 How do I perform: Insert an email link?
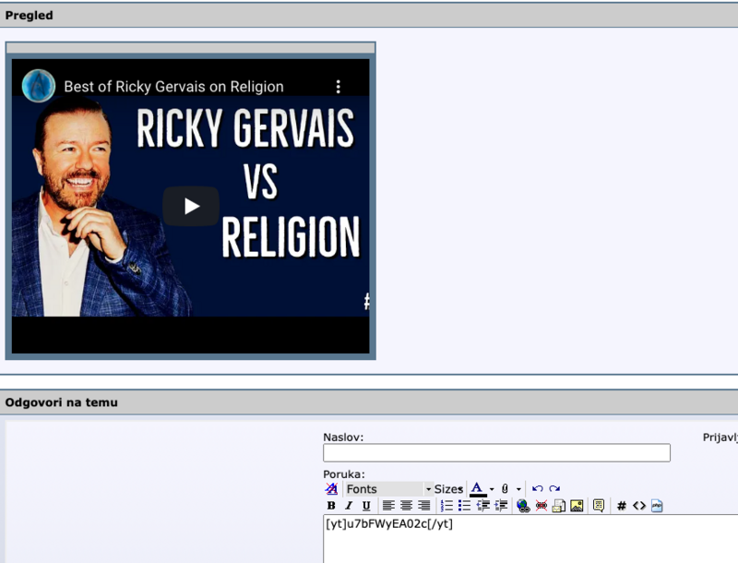(559, 506)
